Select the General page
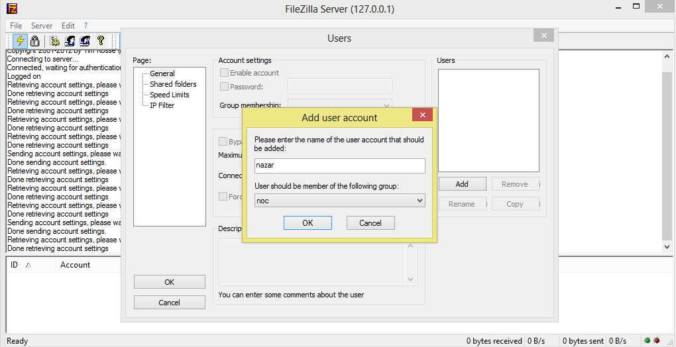 coord(162,74)
